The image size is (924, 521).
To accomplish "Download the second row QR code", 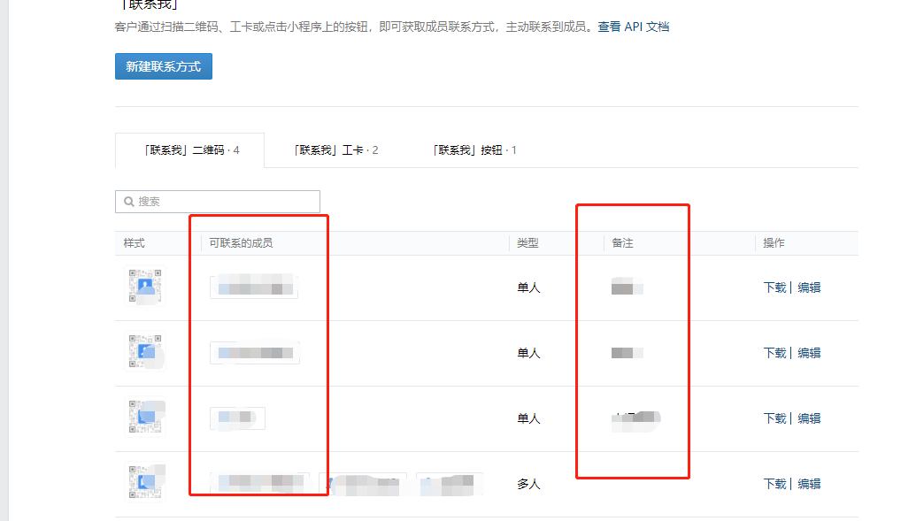I will 774,353.
